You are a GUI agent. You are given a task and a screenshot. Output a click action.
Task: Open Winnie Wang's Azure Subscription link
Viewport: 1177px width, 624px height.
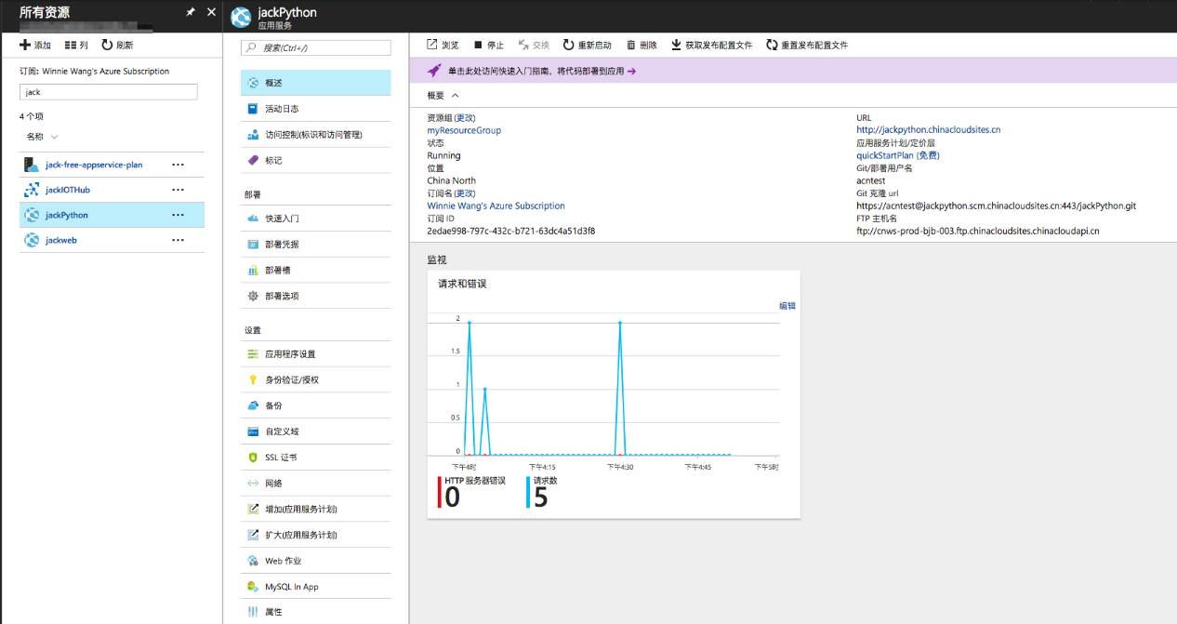point(496,206)
